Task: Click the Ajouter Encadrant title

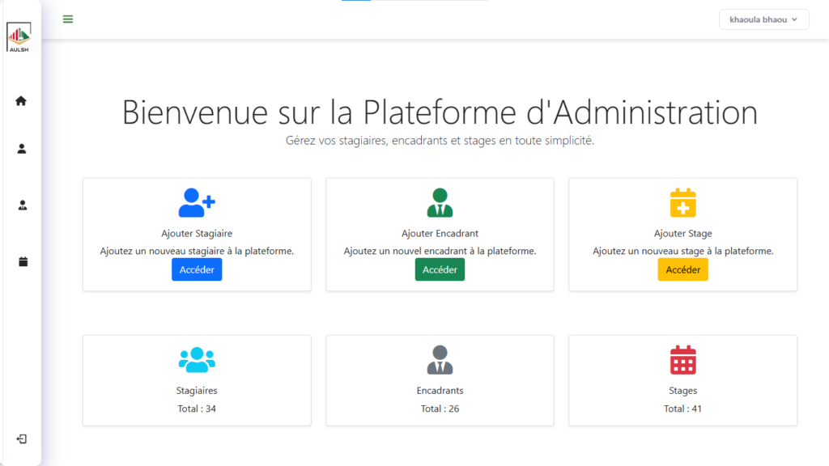Action: coord(440,233)
